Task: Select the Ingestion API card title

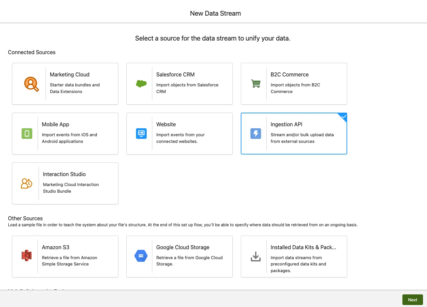Action: [x=286, y=124]
